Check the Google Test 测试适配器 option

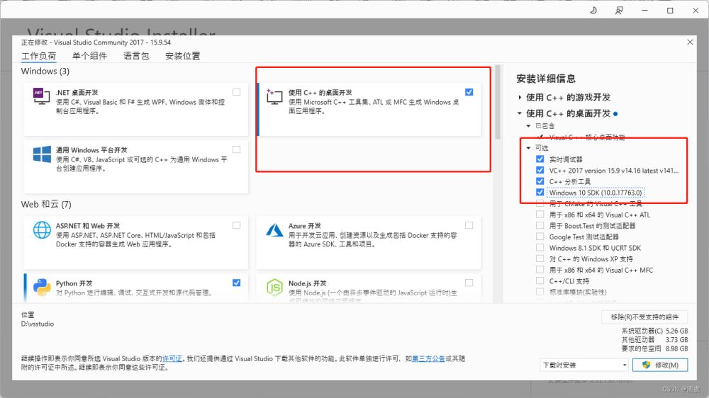(x=540, y=237)
